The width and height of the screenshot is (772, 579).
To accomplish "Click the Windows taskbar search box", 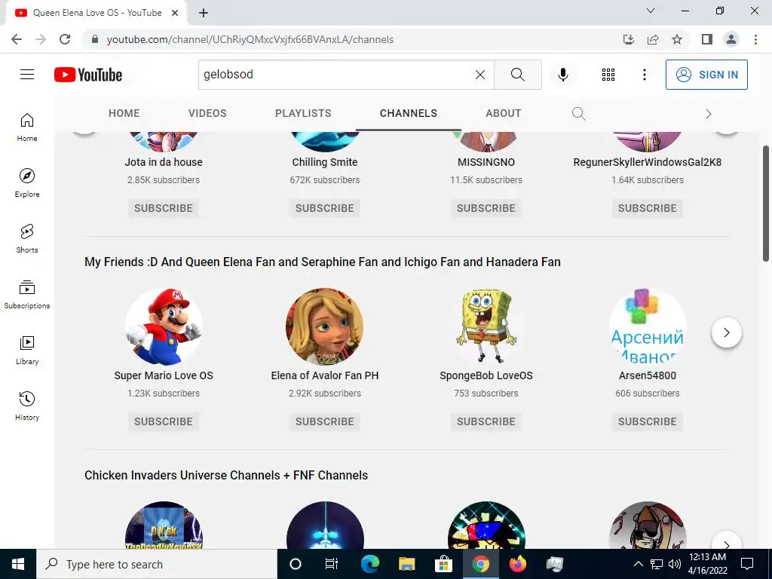I will pos(157,564).
